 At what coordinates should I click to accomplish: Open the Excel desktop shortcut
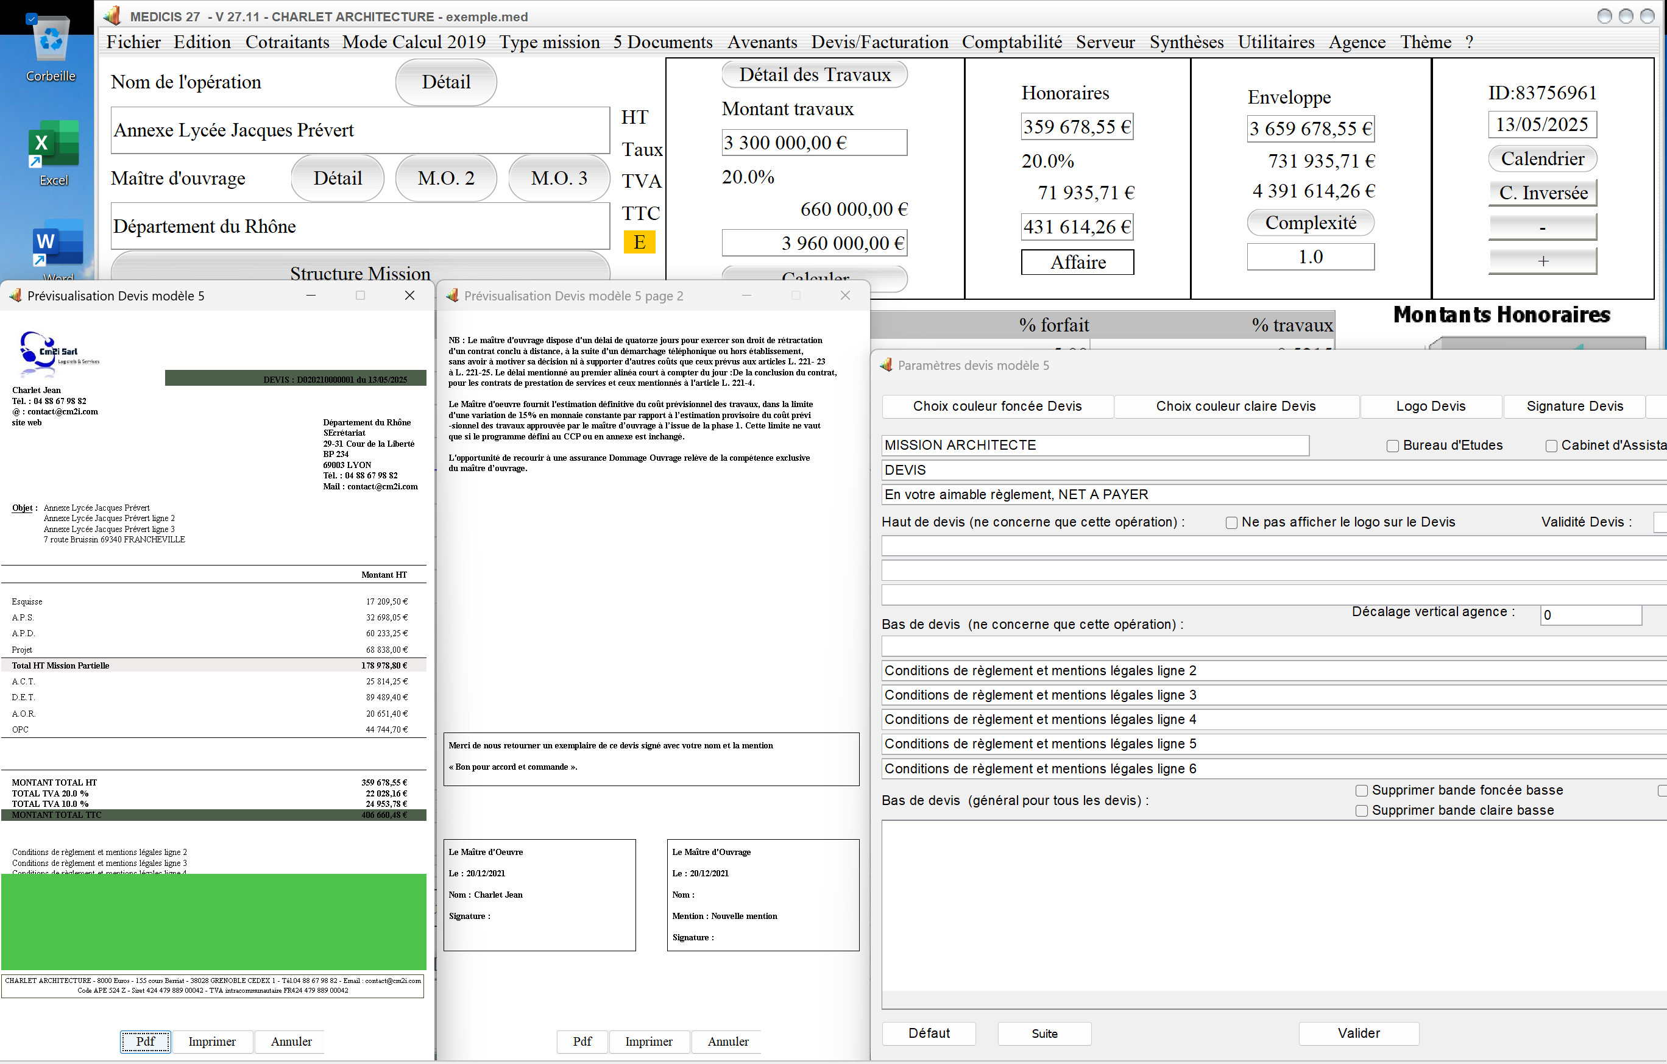point(53,152)
